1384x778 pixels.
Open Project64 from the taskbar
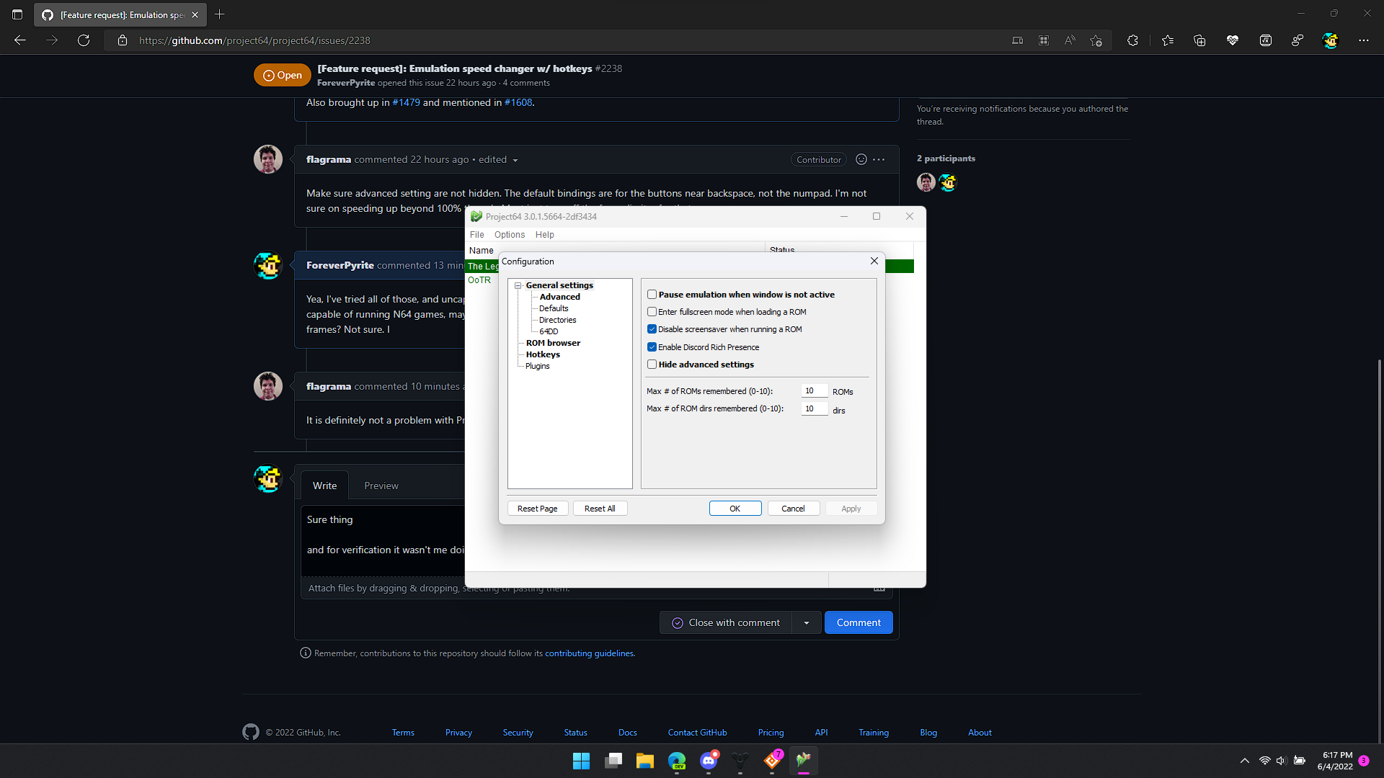pos(803,760)
